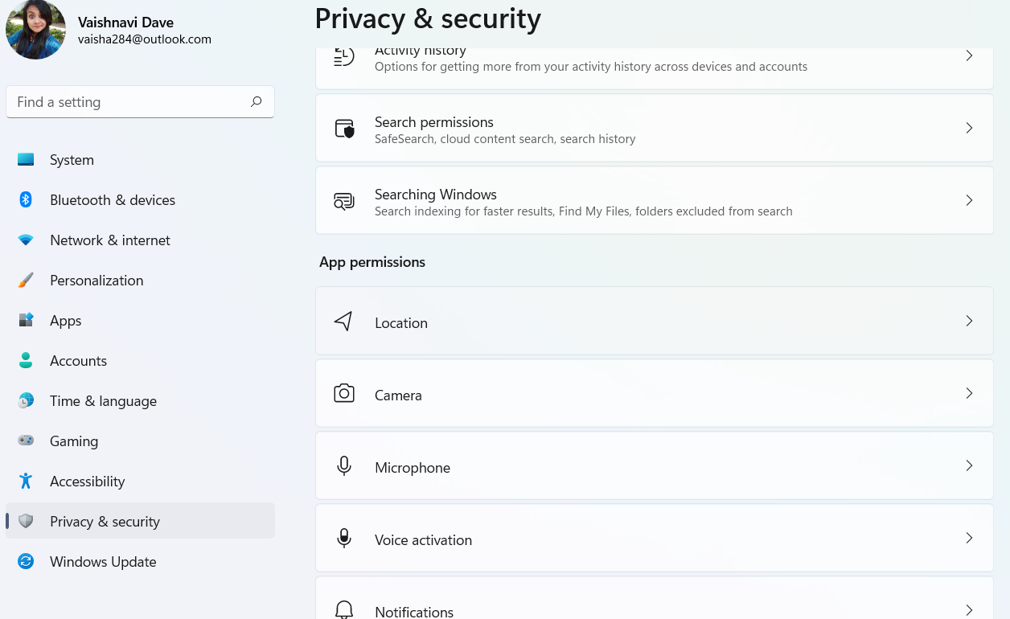The height and width of the screenshot is (619, 1010).
Task: Click the Accessibility figure icon
Action: [26, 481]
